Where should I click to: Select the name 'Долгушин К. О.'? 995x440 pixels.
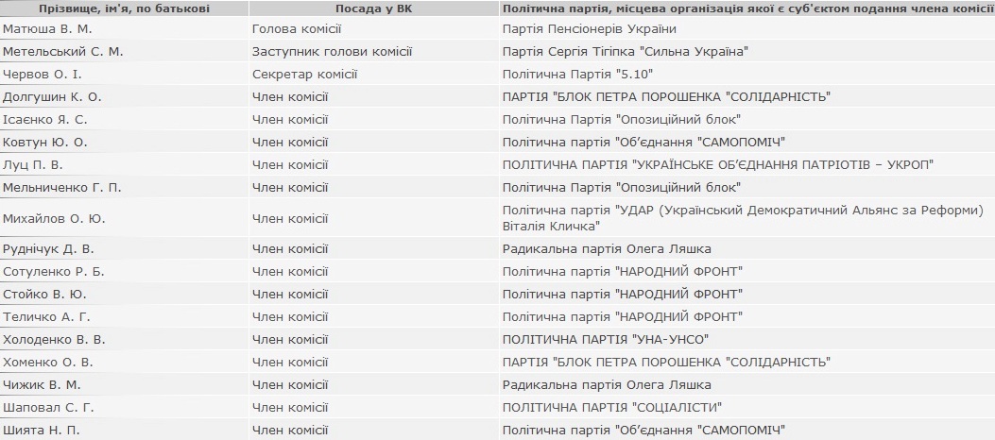[x=52, y=97]
